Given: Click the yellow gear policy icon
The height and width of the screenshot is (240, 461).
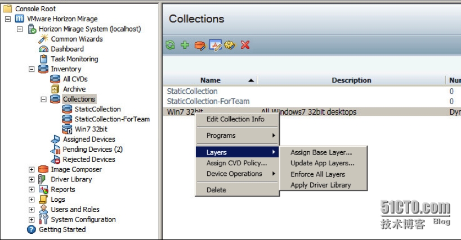Looking at the screenshot, I should point(230,45).
